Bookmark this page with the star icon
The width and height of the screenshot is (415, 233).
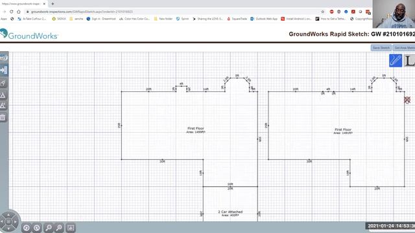coord(323,12)
